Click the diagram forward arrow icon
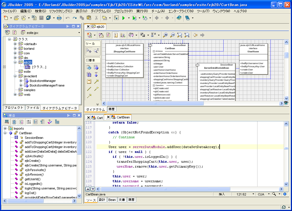The image size is (292, 211). pos(202,35)
